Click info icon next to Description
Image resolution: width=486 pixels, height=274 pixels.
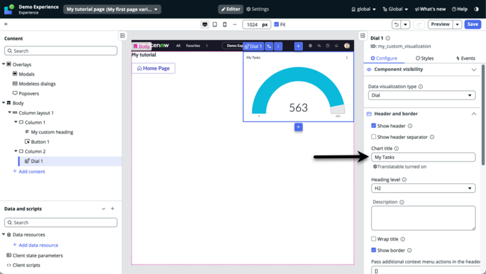pyautogui.click(x=402, y=202)
